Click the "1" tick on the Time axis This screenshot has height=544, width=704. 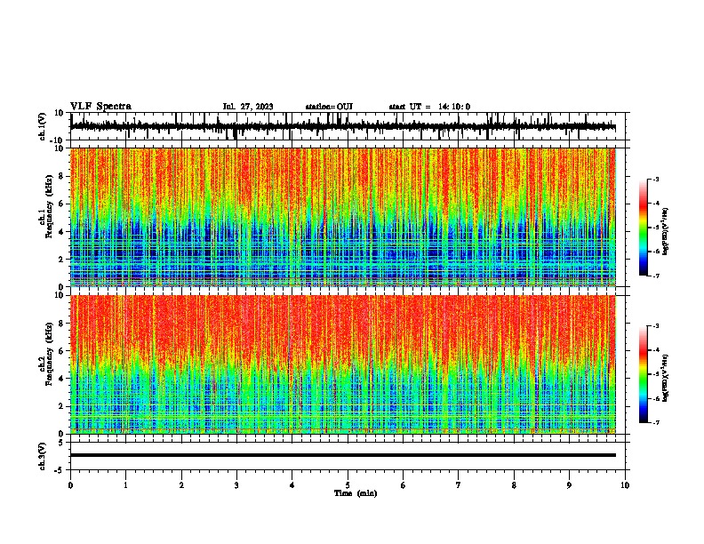[x=125, y=485]
